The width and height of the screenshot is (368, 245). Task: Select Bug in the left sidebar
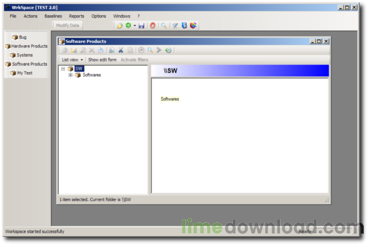pos(19,37)
